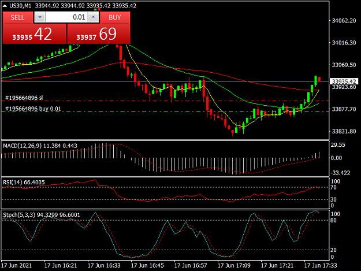Click the MACD(12,26,9) indicator label
361x271 pixels.
coord(23,146)
